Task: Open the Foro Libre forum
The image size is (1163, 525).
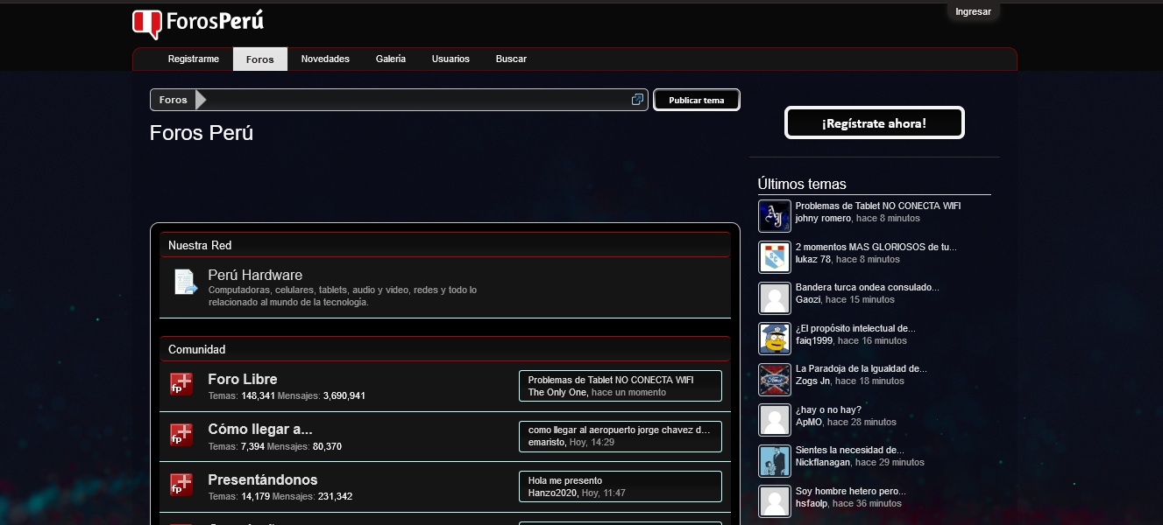Action: click(243, 379)
